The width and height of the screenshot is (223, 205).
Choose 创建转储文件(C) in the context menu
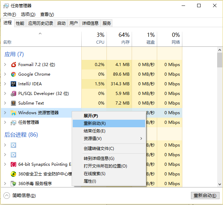(x=109, y=149)
